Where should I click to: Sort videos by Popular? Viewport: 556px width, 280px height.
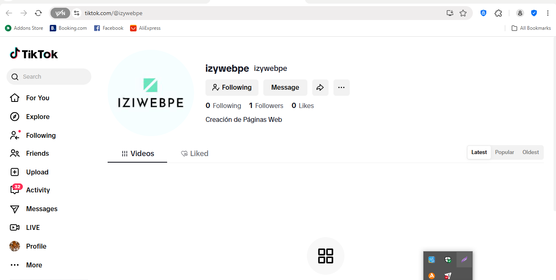(x=505, y=152)
